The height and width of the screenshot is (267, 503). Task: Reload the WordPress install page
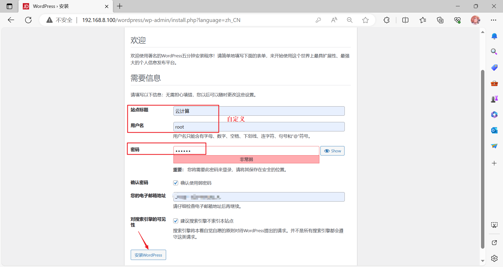point(28,20)
